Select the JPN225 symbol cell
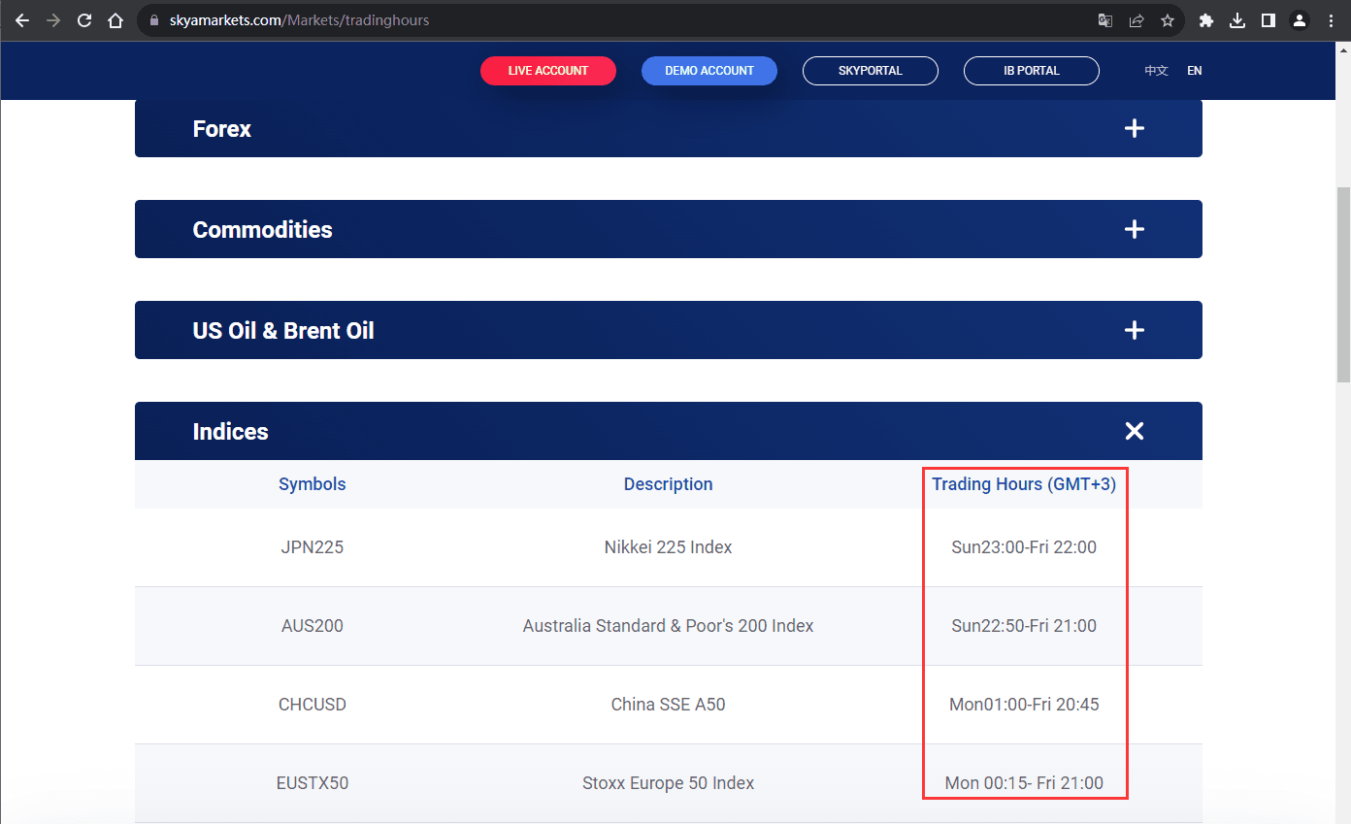Screen dimensions: 1351x824 (x=313, y=547)
